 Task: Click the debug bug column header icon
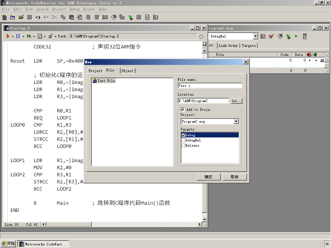tap(315, 55)
